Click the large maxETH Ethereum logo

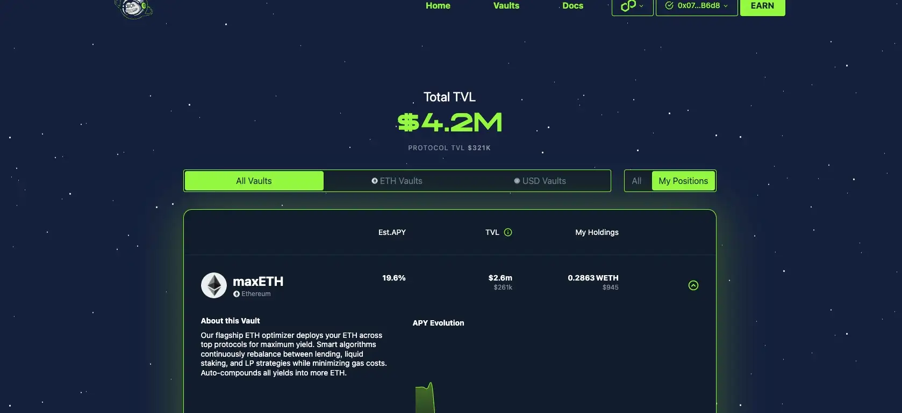coord(214,285)
